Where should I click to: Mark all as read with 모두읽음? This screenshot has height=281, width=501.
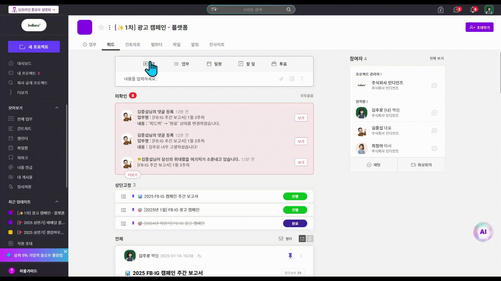point(307,96)
